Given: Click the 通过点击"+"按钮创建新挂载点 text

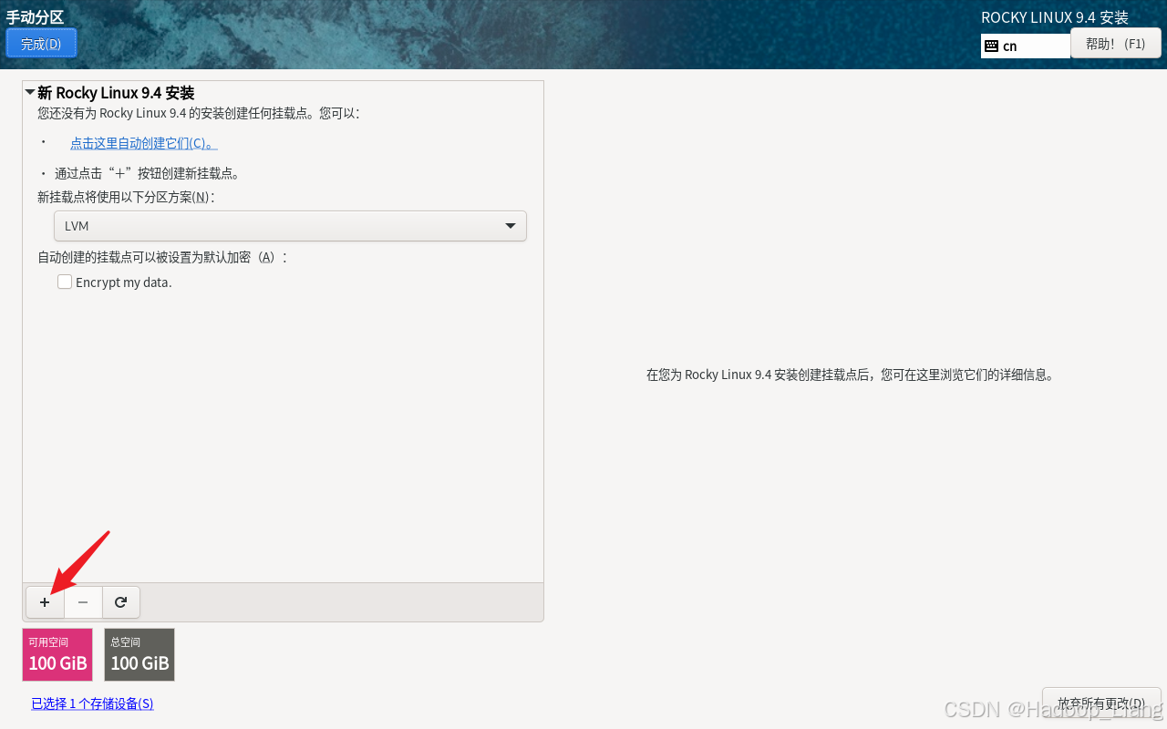Looking at the screenshot, I should tap(147, 173).
